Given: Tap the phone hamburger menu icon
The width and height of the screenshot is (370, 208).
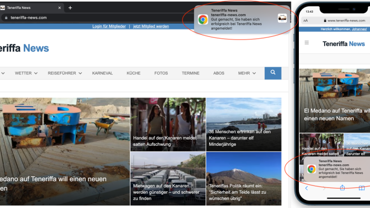Looking at the screenshot, I should tap(307, 43).
